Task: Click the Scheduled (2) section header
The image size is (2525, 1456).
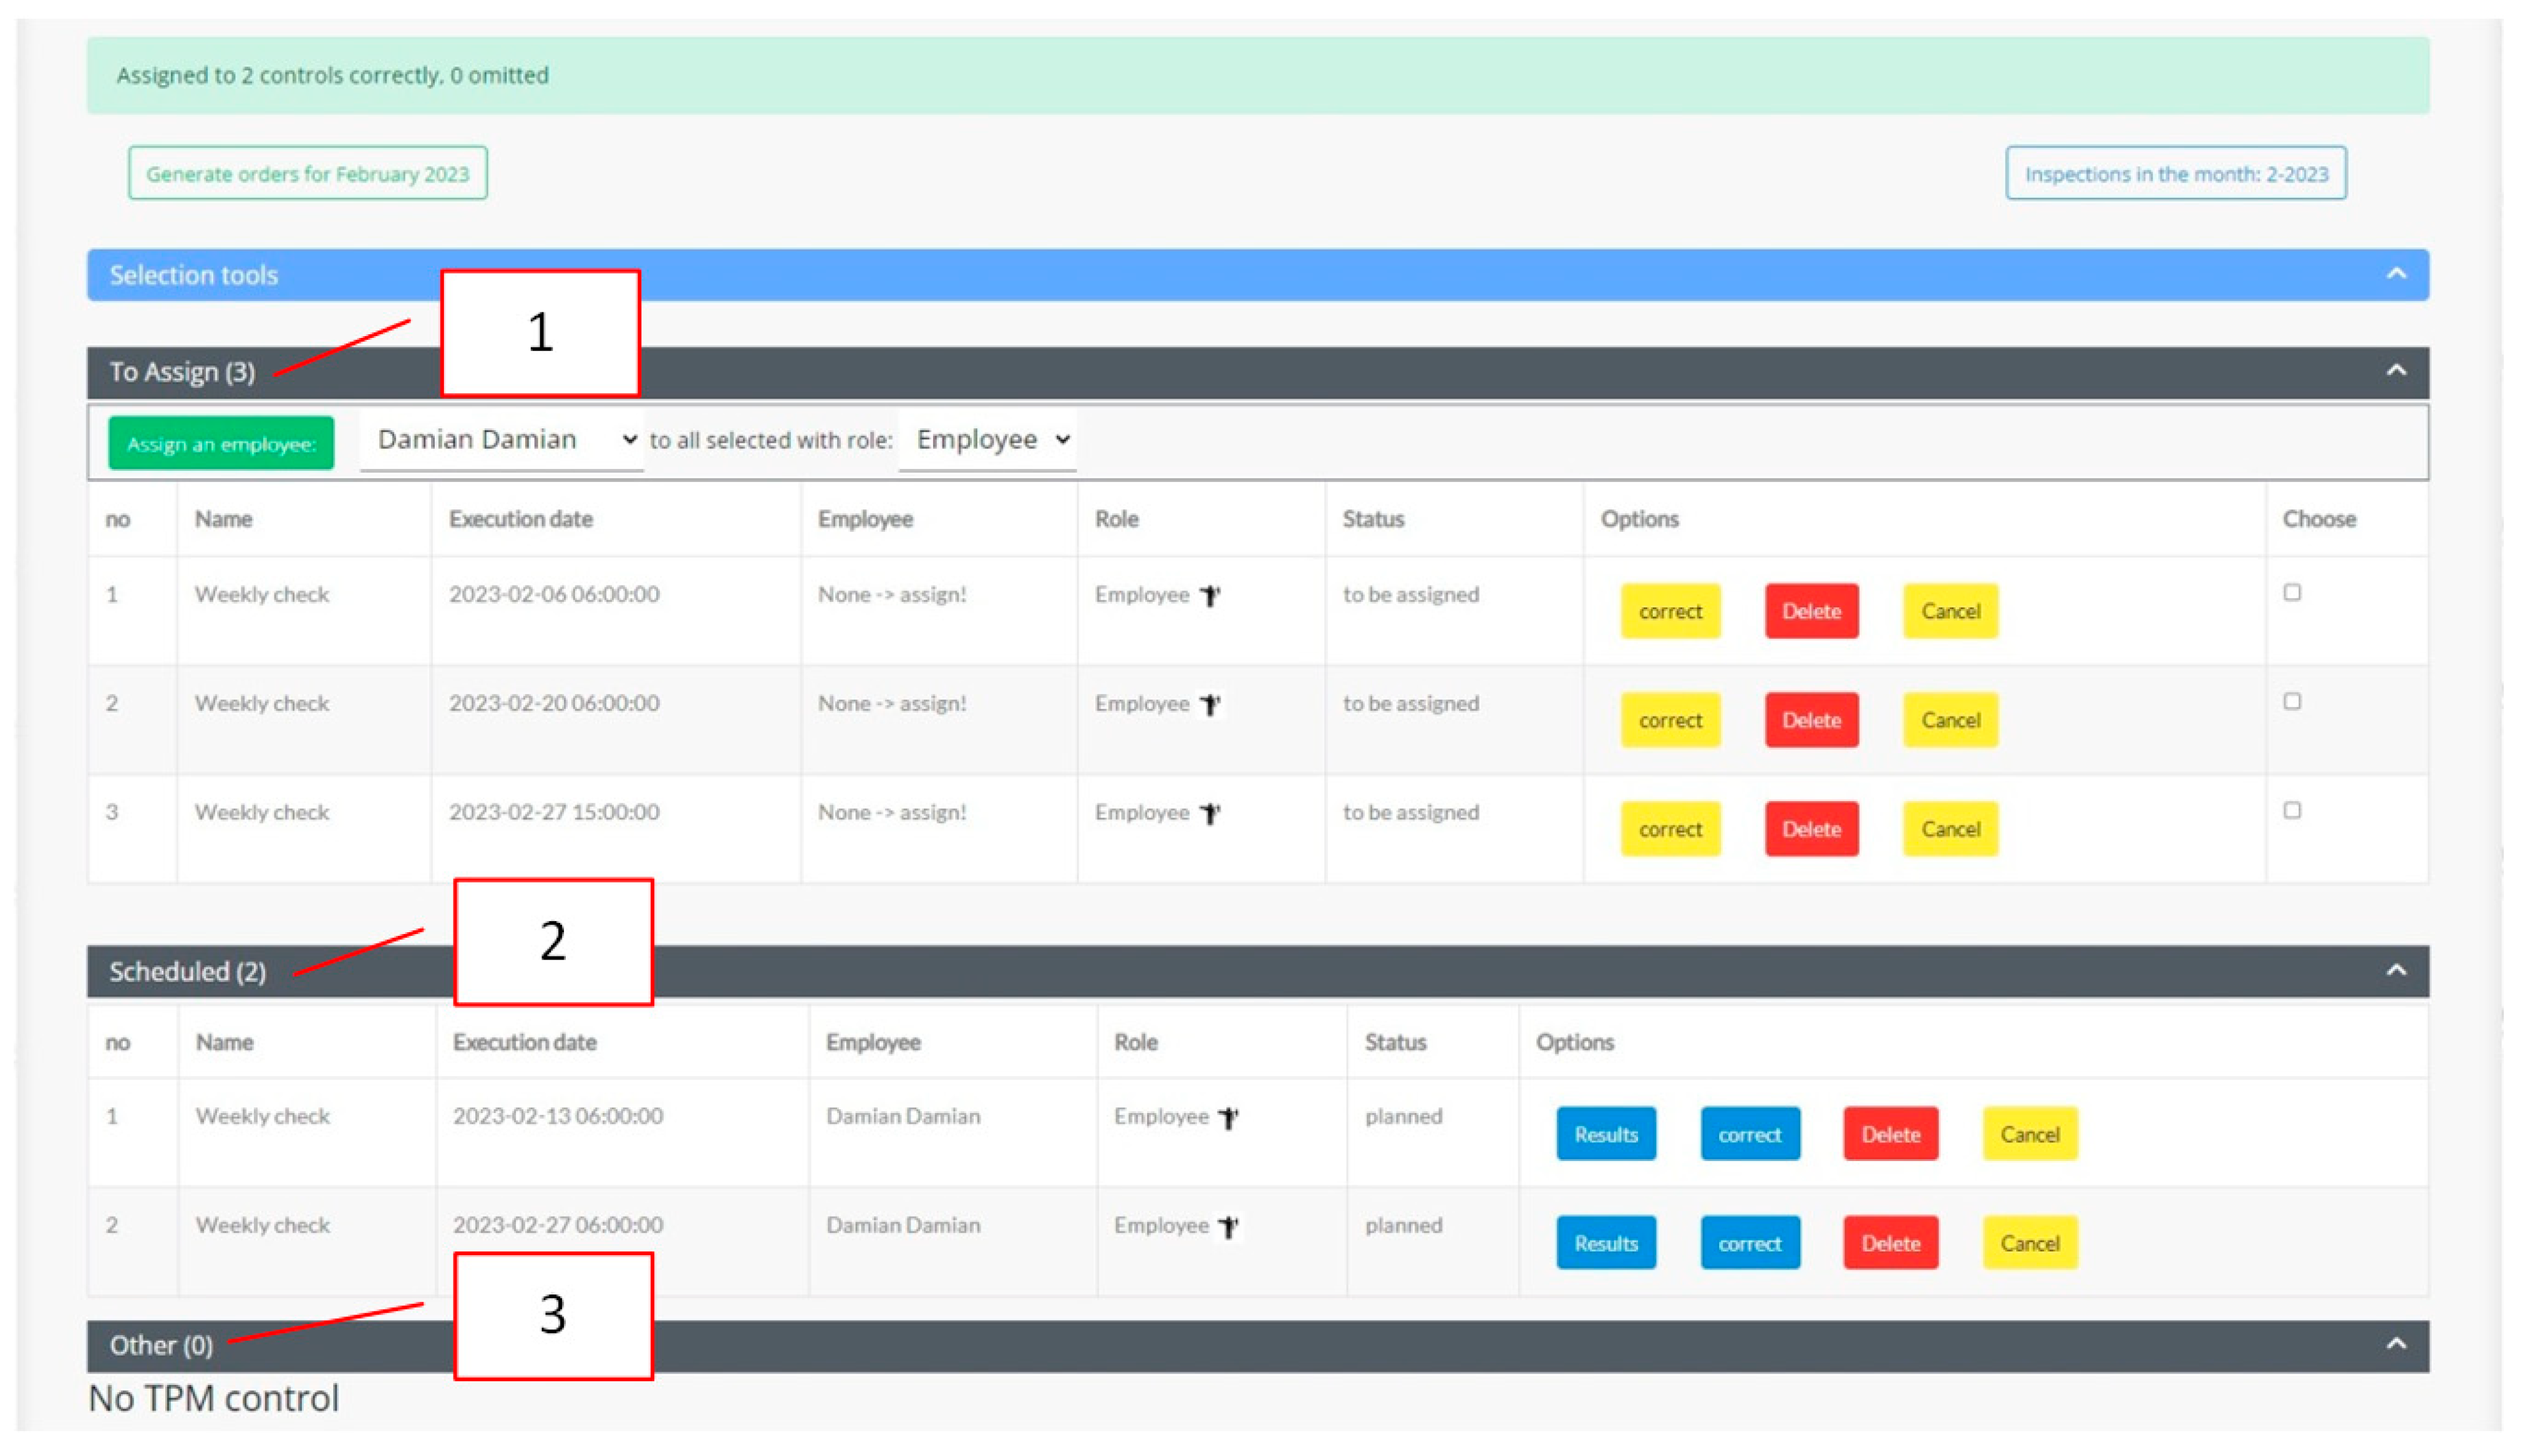Action: pos(188,972)
